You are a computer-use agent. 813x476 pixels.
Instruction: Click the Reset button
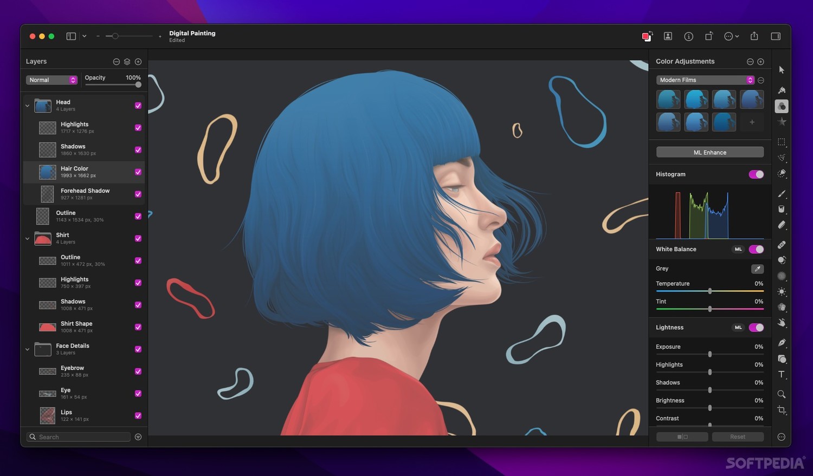pyautogui.click(x=738, y=436)
